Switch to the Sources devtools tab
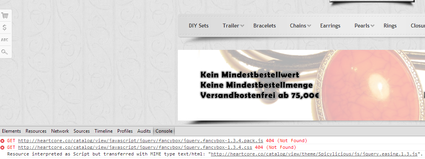 point(81,131)
